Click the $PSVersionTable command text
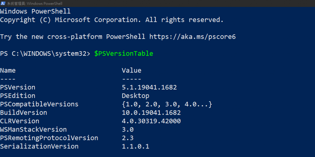The width and height of the screenshot is (315, 157). (x=124, y=54)
